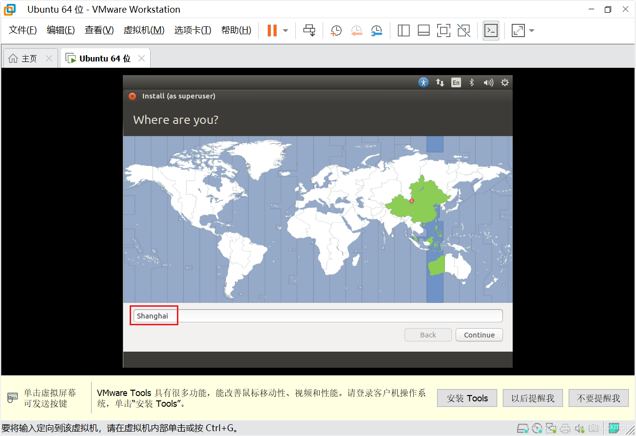Click the network adapter status icon

coord(551,428)
